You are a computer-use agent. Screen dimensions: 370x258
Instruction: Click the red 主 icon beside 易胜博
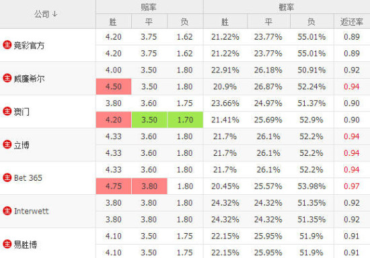coord(7,244)
